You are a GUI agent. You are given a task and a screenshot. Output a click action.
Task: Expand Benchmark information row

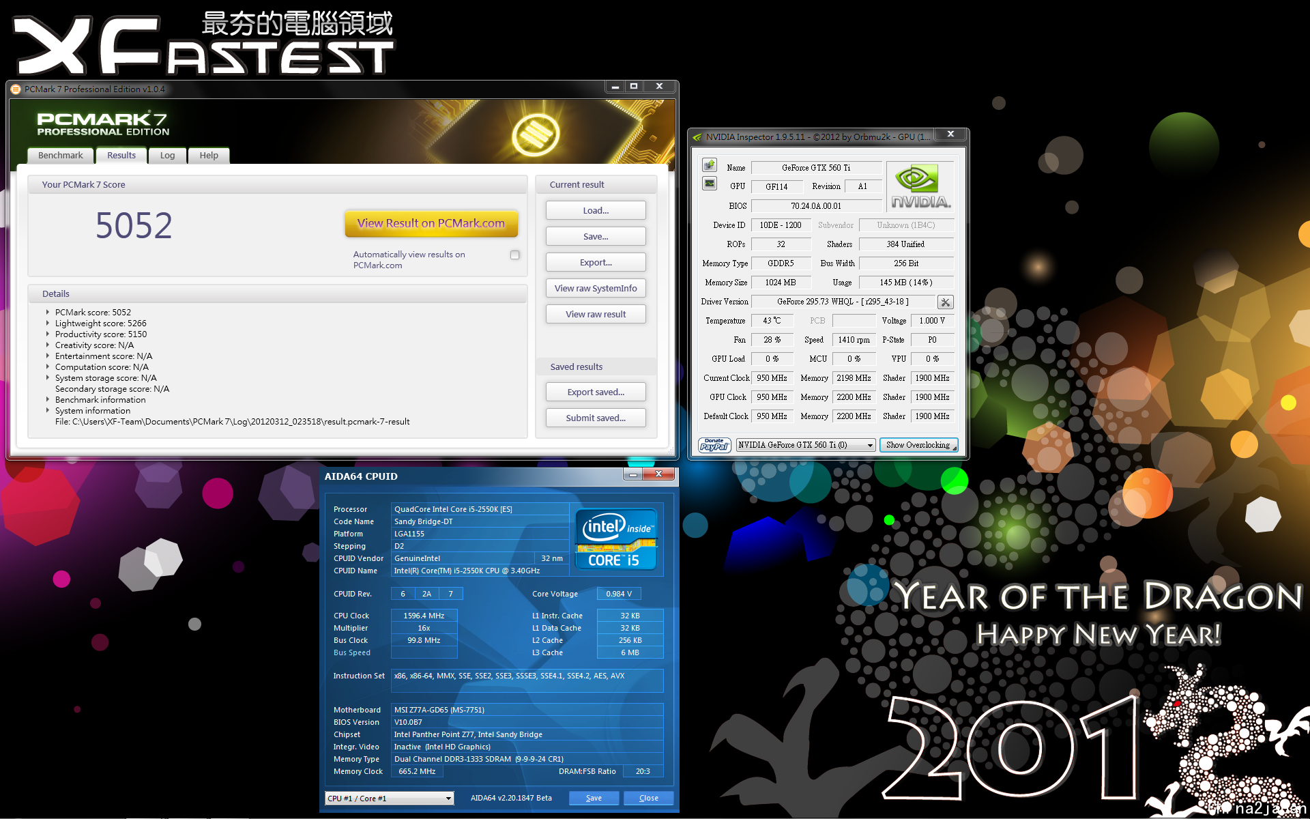tap(48, 399)
